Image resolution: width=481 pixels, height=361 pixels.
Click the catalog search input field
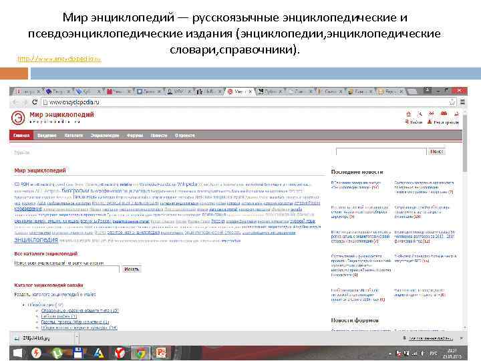pyautogui.click(x=67, y=269)
